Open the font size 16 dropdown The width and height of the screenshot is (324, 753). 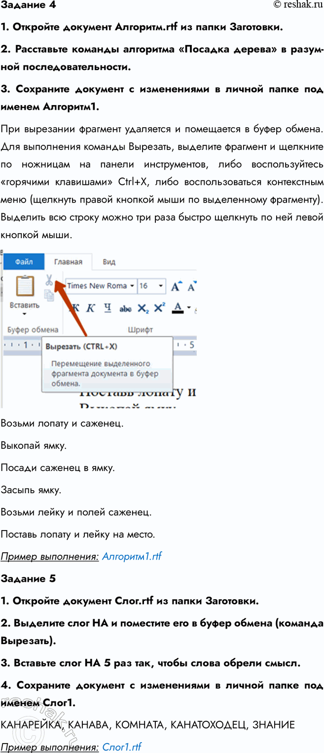[x=161, y=286]
